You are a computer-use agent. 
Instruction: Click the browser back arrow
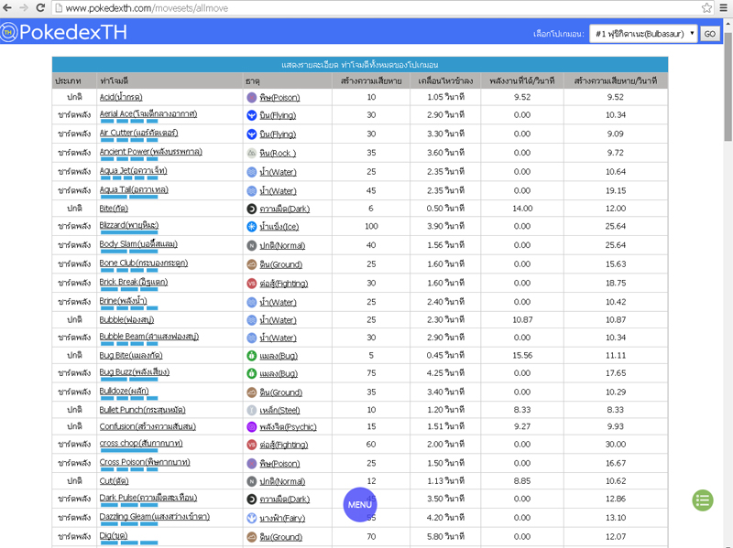[x=7, y=7]
